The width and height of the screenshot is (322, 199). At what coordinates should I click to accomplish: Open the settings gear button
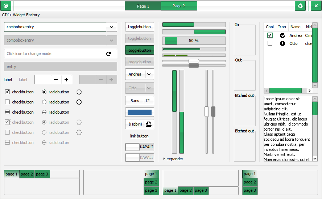pyautogui.click(x=300, y=6)
